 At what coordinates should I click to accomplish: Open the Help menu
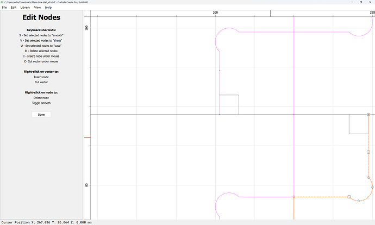coord(48,8)
